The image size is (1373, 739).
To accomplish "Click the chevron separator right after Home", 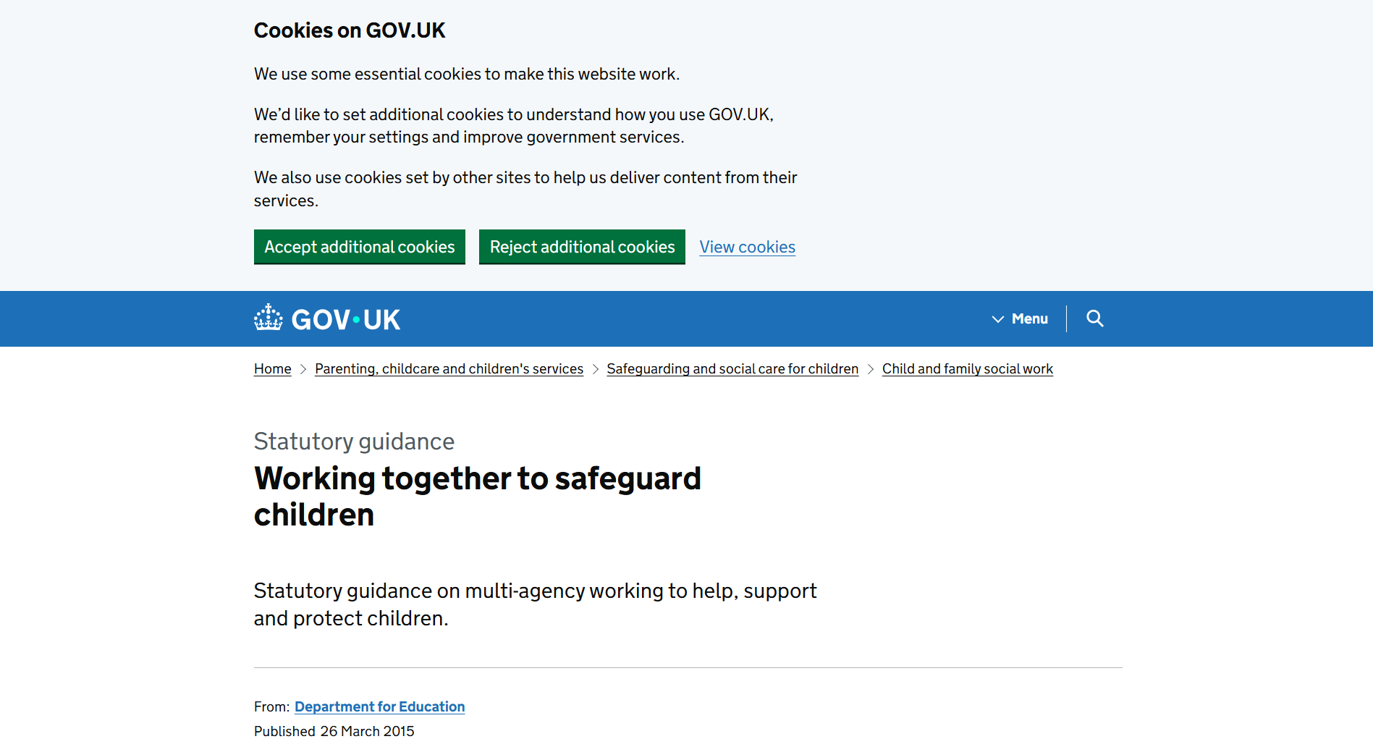I will [303, 369].
